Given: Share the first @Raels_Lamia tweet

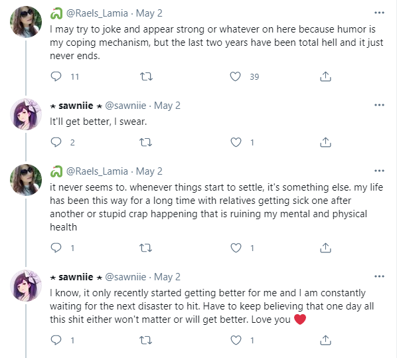Looking at the screenshot, I should pyautogui.click(x=325, y=76).
